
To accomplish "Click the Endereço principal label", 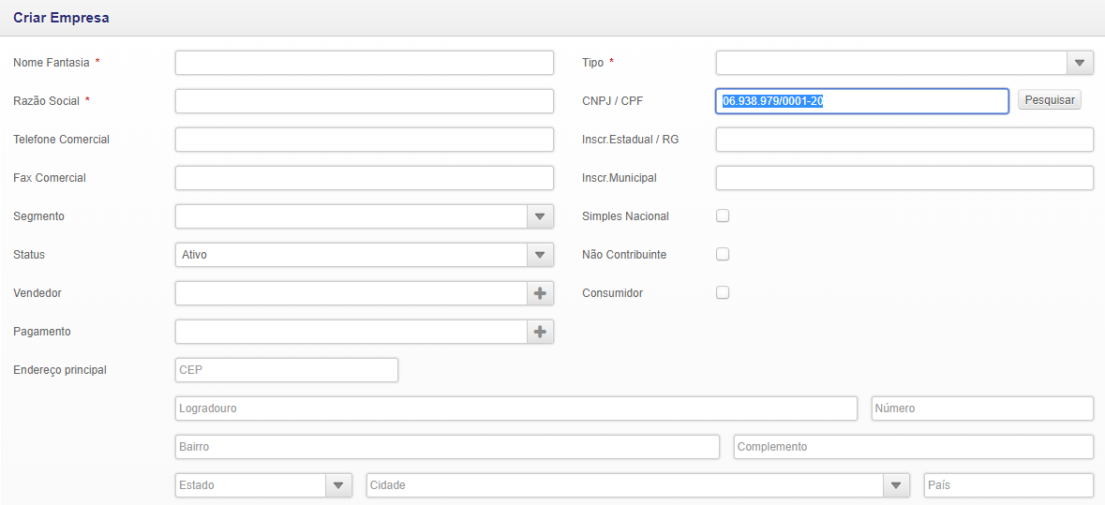I will [60, 370].
